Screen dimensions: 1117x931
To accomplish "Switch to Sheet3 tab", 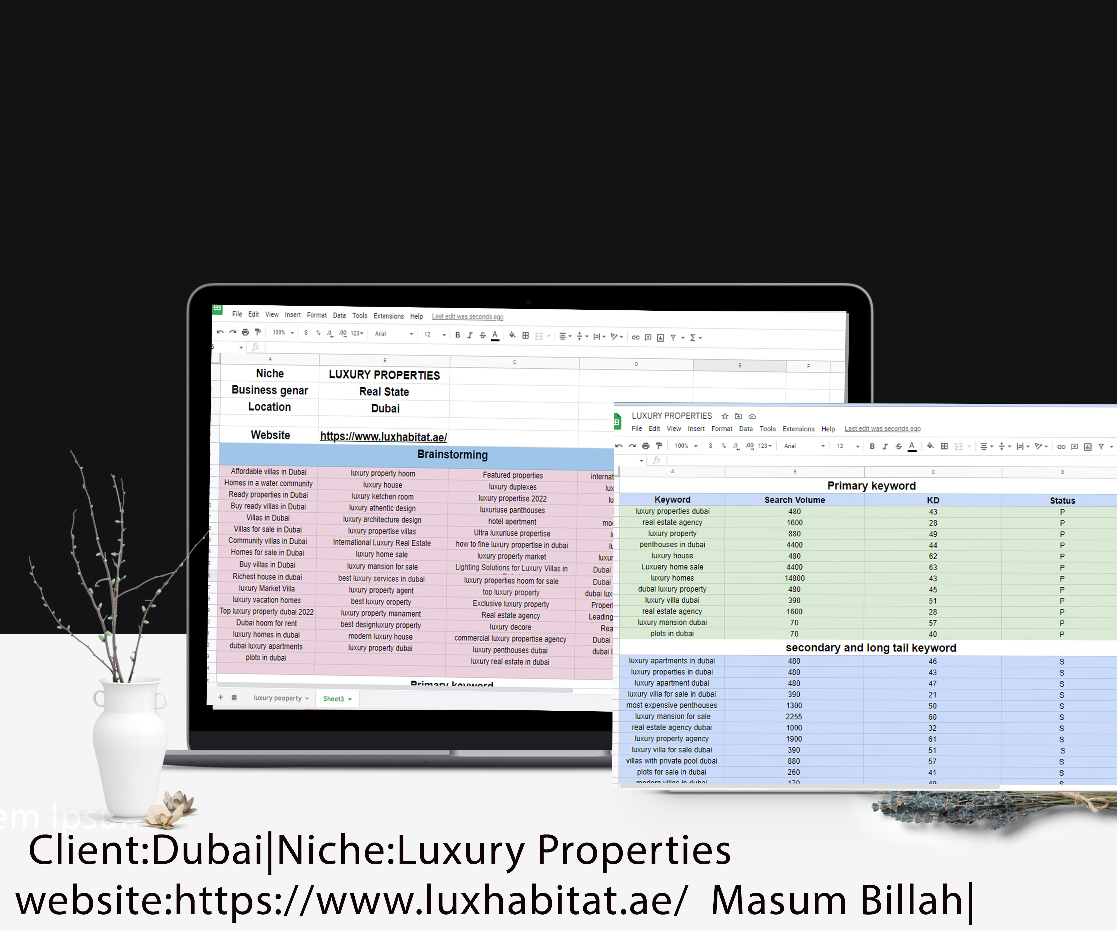I will (333, 699).
